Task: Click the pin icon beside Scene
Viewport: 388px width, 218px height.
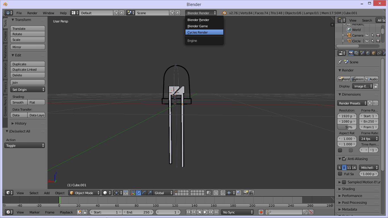Action: tap(340, 62)
